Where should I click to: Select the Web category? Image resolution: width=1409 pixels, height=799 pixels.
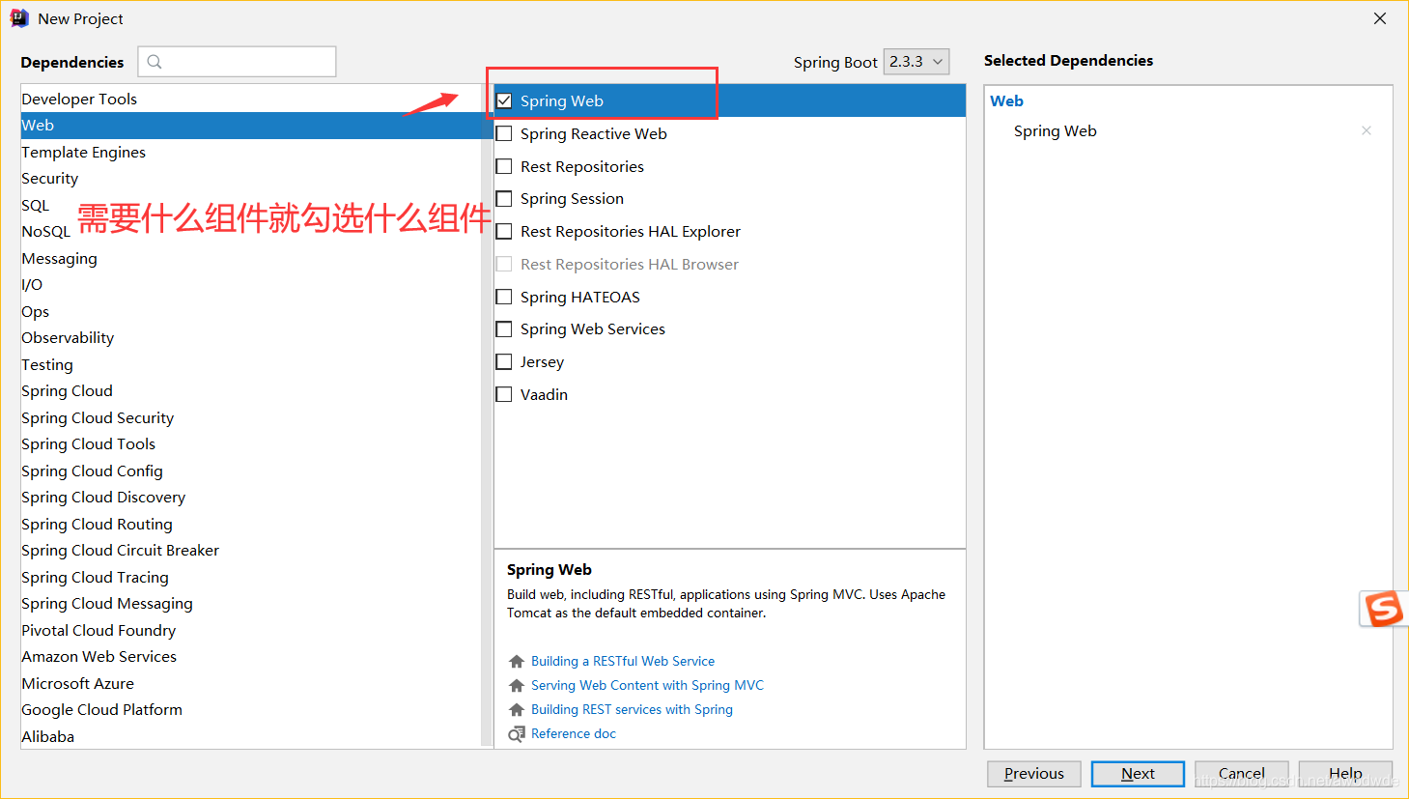[250, 126]
